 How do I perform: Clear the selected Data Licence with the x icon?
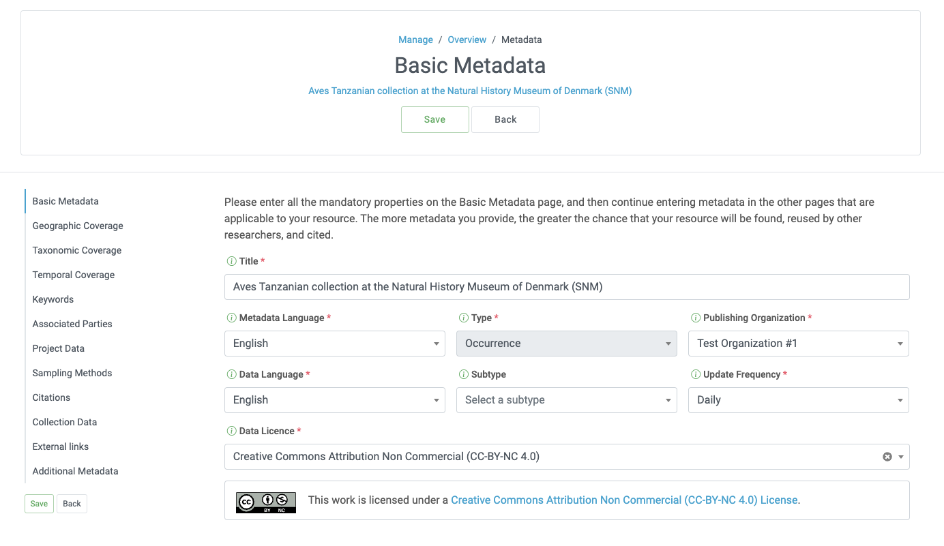pyautogui.click(x=887, y=457)
